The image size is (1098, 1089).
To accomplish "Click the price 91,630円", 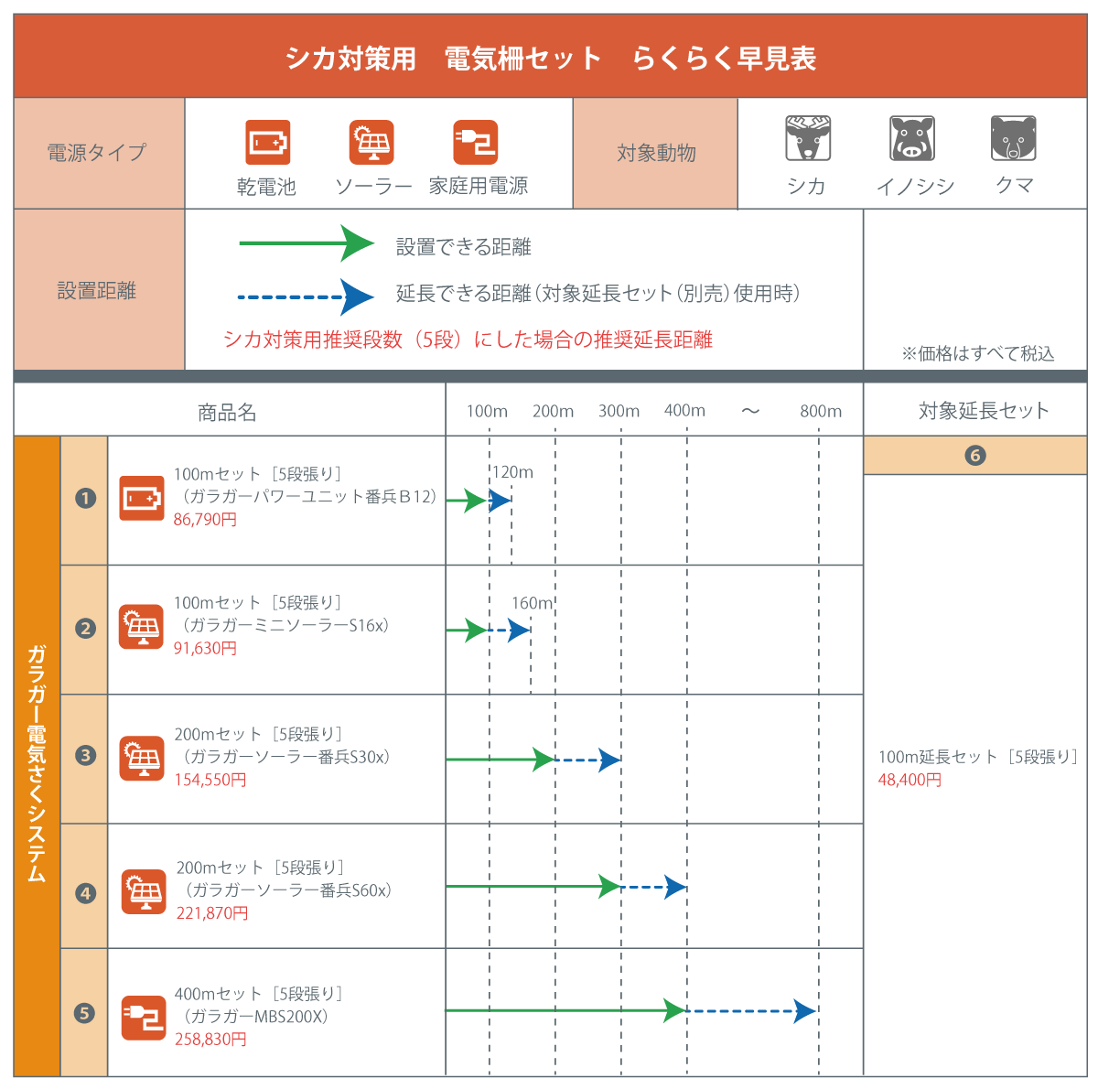I will pyautogui.click(x=205, y=648).
